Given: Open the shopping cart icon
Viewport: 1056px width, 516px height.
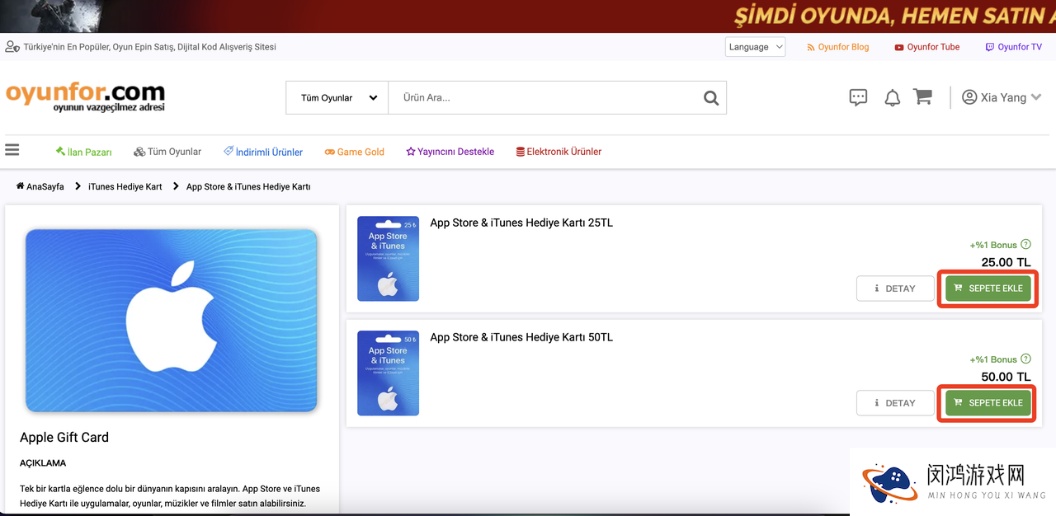Looking at the screenshot, I should [x=923, y=97].
